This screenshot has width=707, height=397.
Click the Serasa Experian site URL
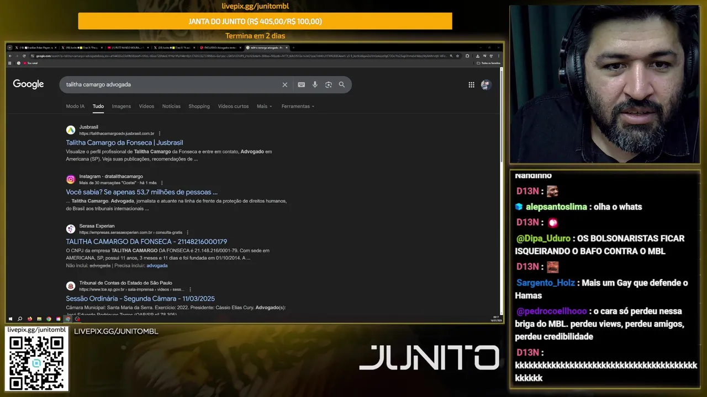[131, 233]
